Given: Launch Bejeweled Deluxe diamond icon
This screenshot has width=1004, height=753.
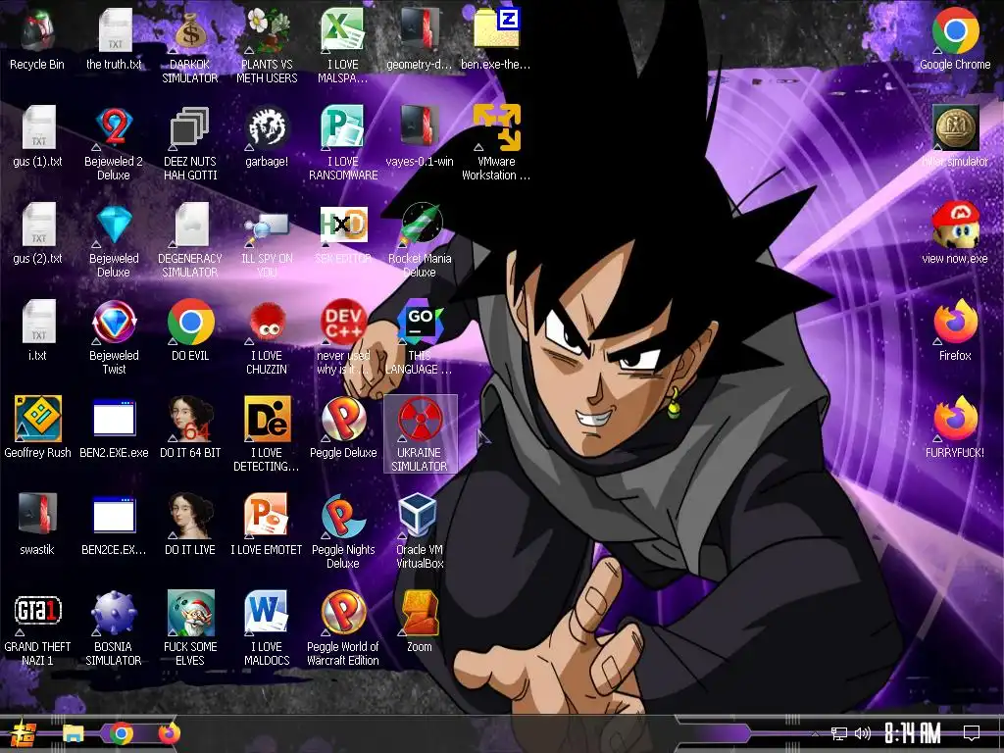Looking at the screenshot, I should [x=114, y=241].
